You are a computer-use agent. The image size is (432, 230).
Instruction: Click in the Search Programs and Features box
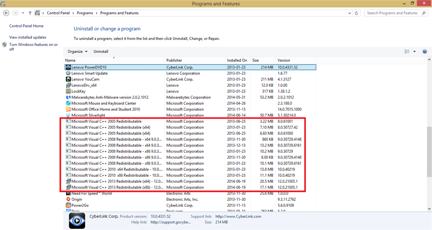(x=392, y=13)
